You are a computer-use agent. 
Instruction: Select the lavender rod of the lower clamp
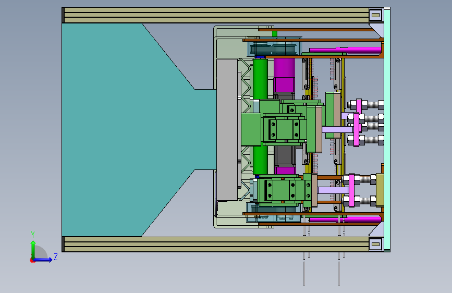point(333,190)
